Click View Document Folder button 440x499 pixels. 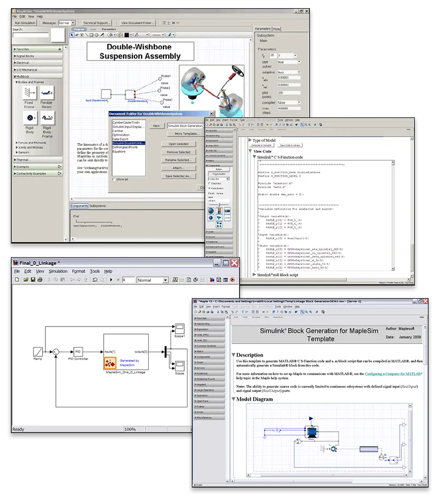138,23
